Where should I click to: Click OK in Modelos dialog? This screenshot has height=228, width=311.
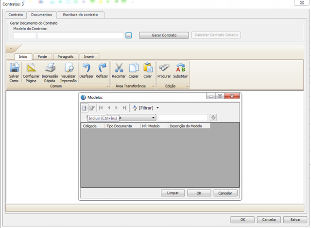click(199, 193)
